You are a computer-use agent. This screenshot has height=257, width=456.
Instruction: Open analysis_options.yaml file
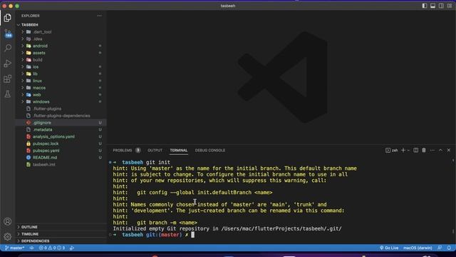click(x=61, y=136)
